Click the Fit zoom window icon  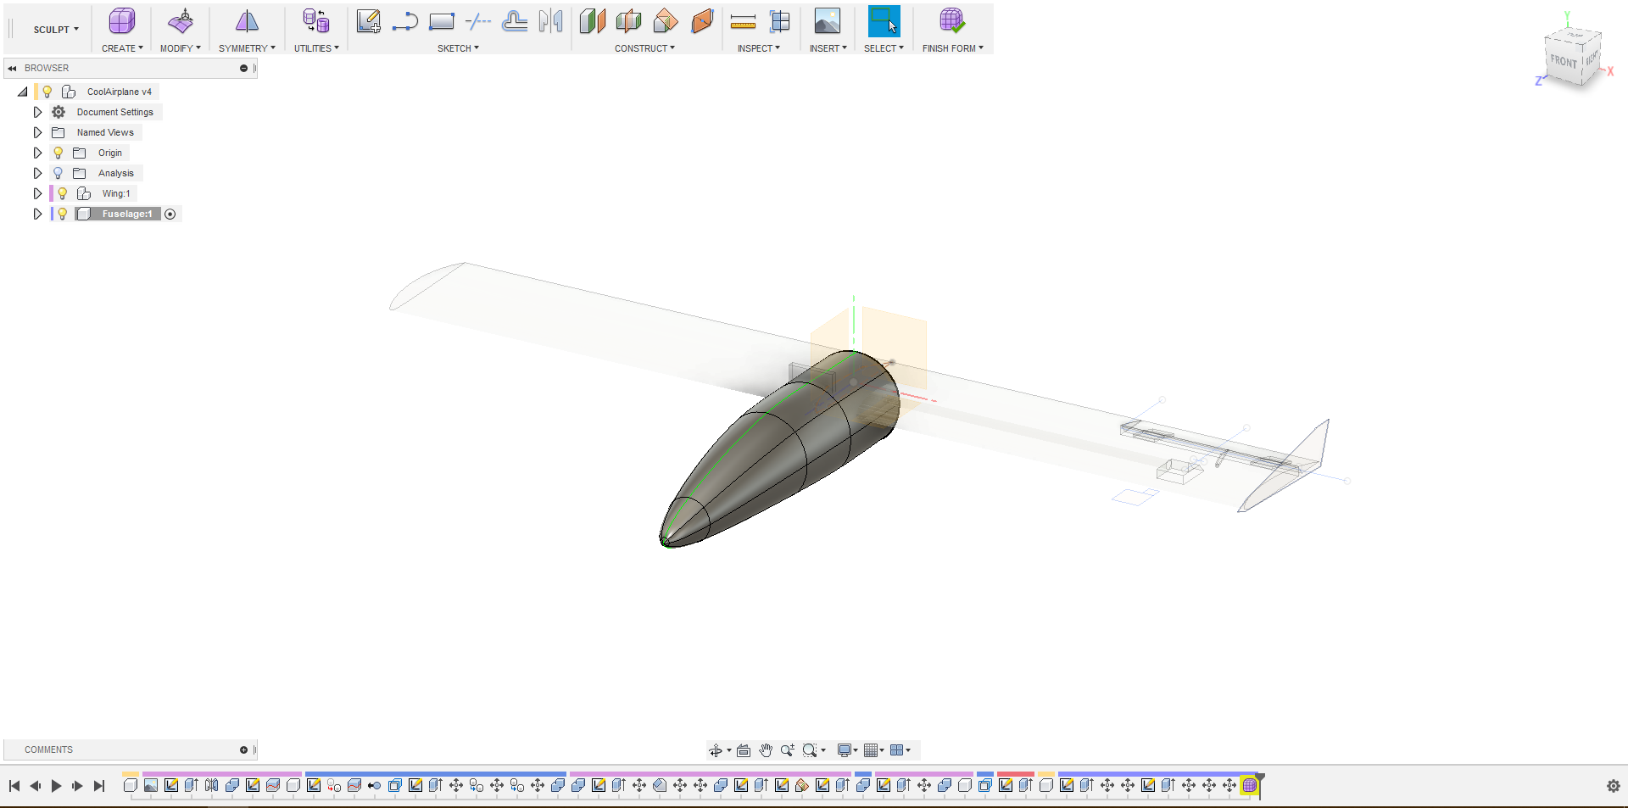click(810, 750)
